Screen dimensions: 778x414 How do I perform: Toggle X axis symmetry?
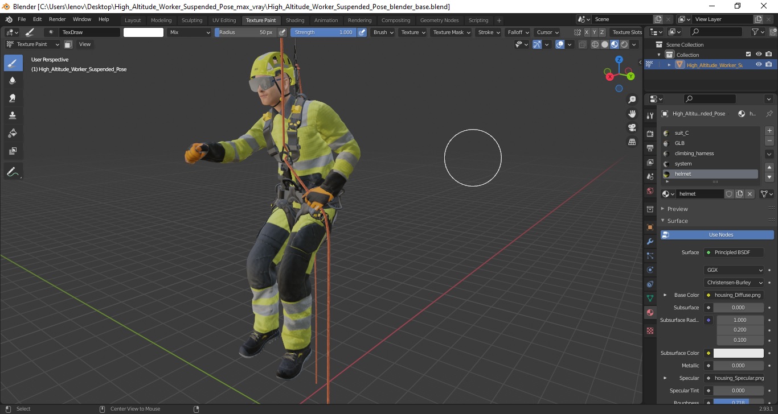(587, 32)
